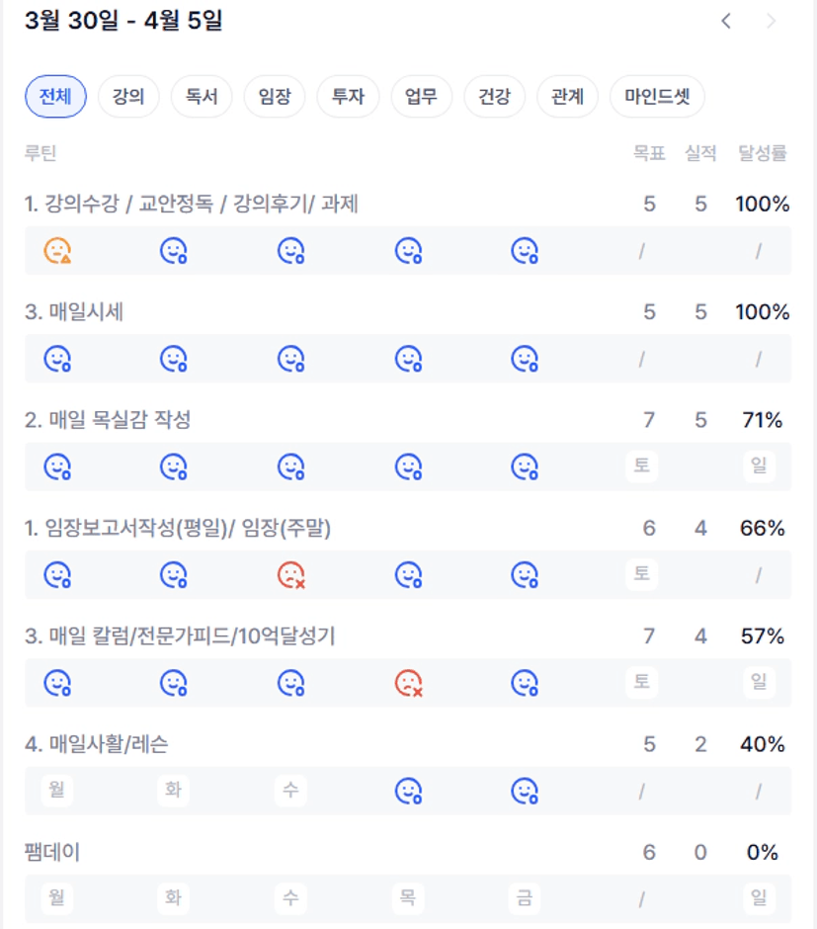Toggle 토 day box in 매일 목실감 작성 row
The width and height of the screenshot is (817, 929).
click(642, 465)
